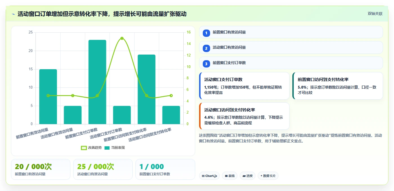Image resolution: width=394 pixels, height=191 pixels.
Task: Click the 表格 tag
Action: point(230,176)
